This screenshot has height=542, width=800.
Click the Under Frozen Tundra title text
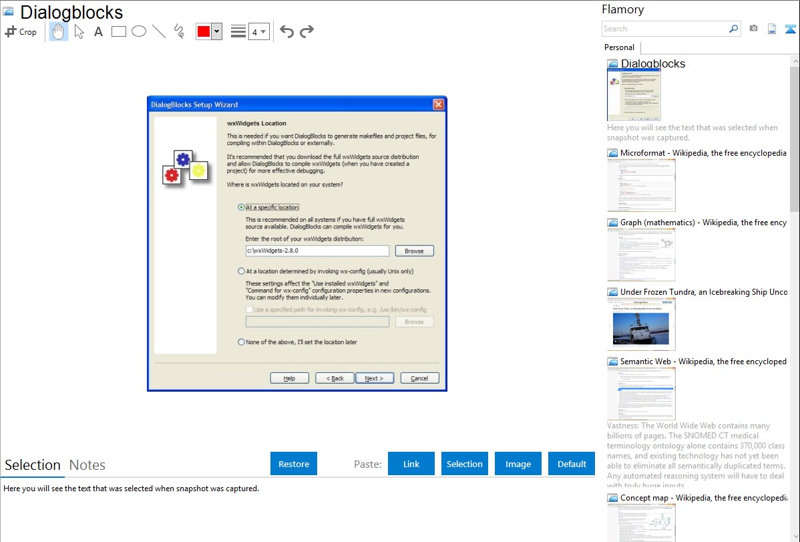click(x=704, y=291)
